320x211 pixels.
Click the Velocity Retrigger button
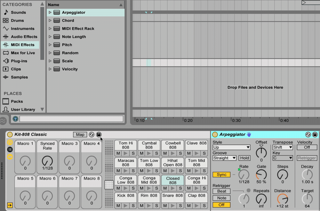(x=307, y=158)
